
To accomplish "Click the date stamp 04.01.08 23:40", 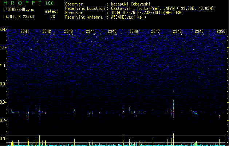I will coord(19,17).
